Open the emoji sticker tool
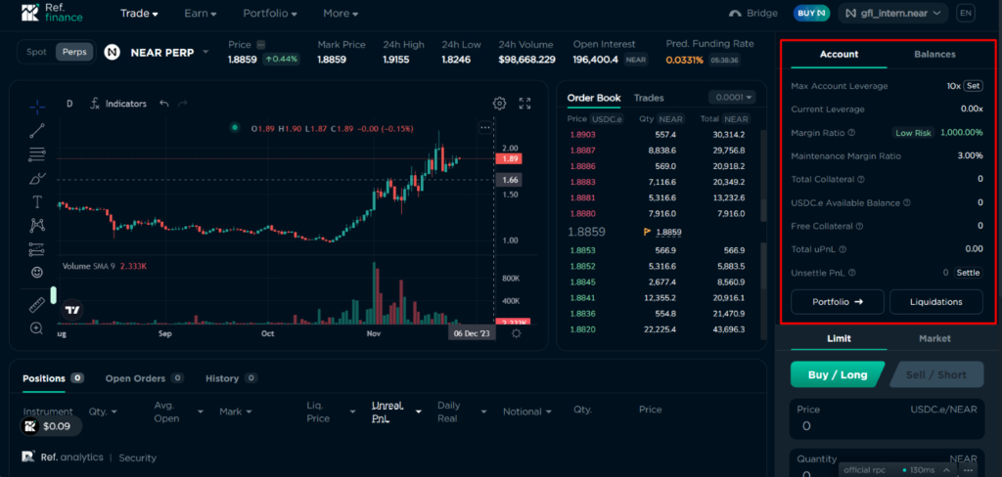This screenshot has width=1002, height=477. coord(37,272)
